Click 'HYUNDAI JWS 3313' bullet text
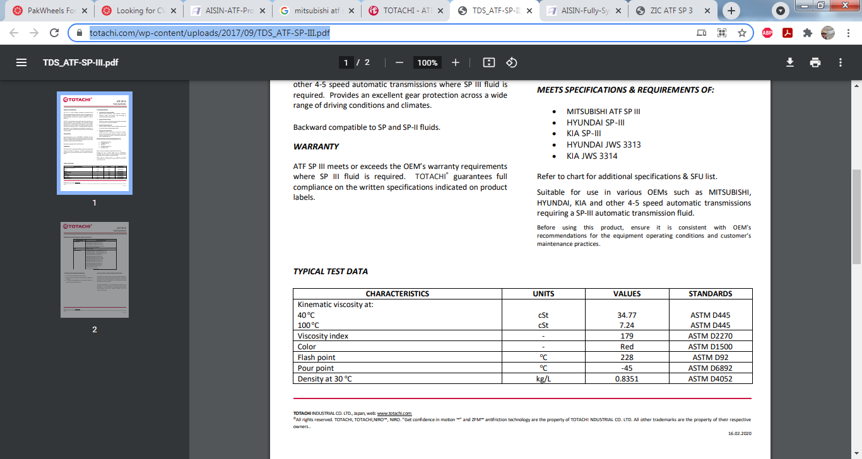Viewport: 862px width, 459px height. (x=603, y=145)
